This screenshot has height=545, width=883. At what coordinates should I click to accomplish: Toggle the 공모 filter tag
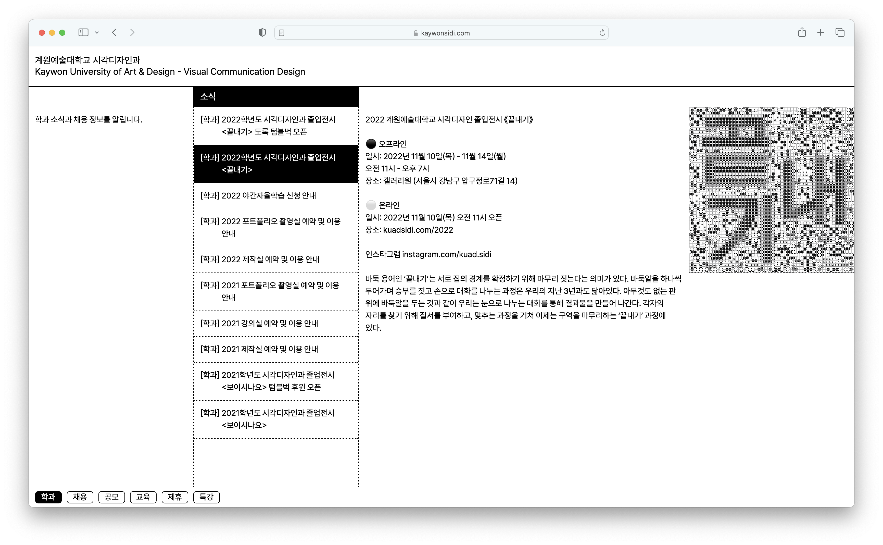click(111, 497)
